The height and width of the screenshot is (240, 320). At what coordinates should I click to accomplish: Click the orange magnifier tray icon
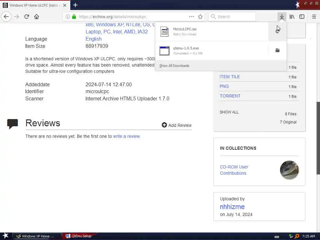pyautogui.click(x=297, y=236)
